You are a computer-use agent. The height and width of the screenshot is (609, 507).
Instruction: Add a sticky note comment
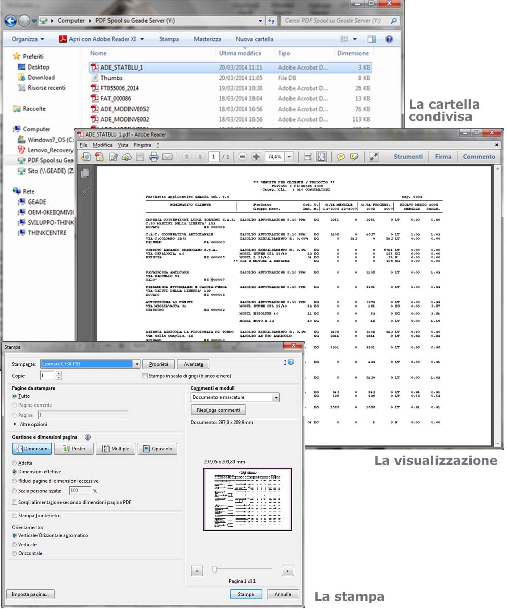[341, 157]
